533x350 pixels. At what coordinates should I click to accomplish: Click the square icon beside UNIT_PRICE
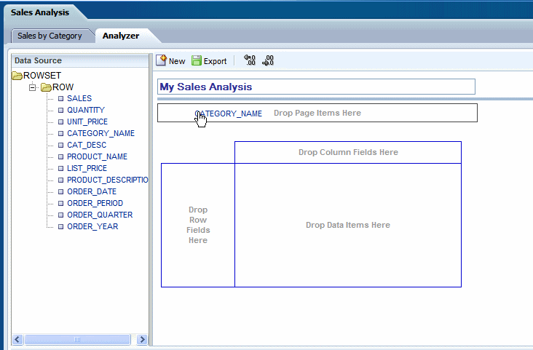pyautogui.click(x=61, y=122)
